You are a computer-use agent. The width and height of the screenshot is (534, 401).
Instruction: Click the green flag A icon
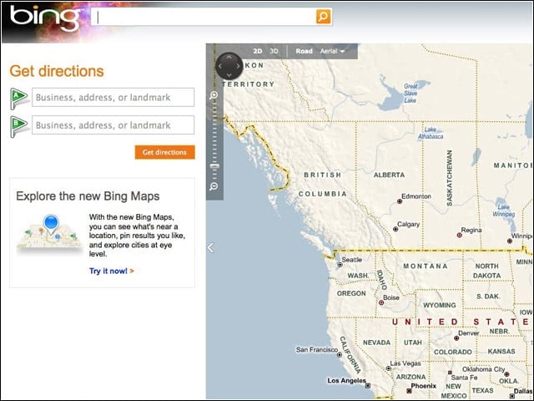pyautogui.click(x=18, y=98)
